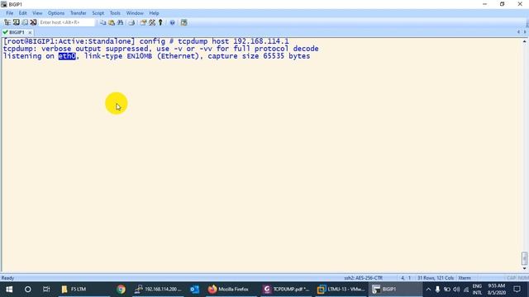Open the Window menu
This screenshot has width=529, height=297.
[x=135, y=13]
